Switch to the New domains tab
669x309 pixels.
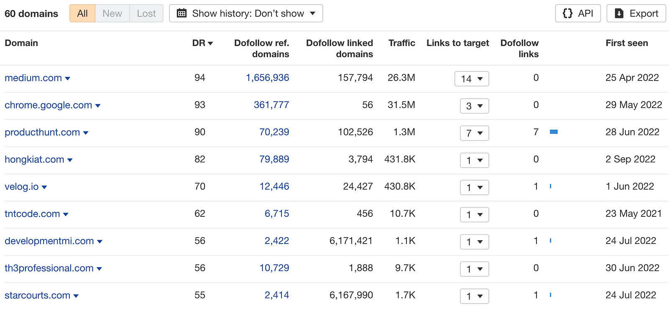click(x=112, y=13)
